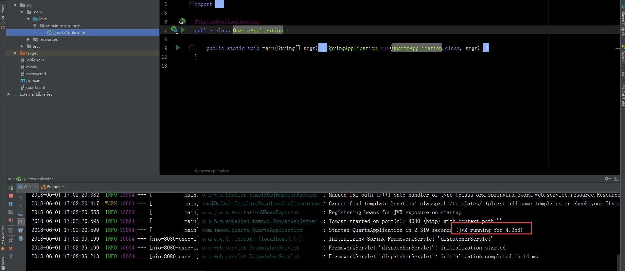Image resolution: width=625 pixels, height=271 pixels.
Task: Click the AnnotationMBeanExporter logger name
Action: tap(251, 213)
